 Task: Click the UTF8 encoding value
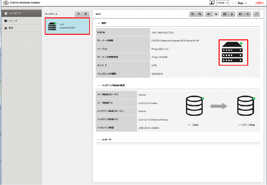pos(154,65)
